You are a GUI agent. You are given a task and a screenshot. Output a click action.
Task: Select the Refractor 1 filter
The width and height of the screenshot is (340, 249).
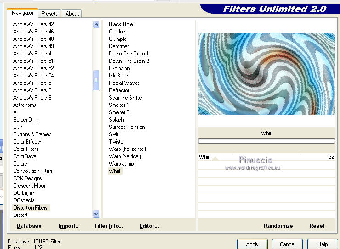121,90
